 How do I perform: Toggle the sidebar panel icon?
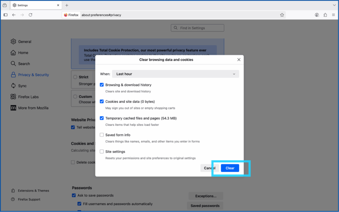6,15
